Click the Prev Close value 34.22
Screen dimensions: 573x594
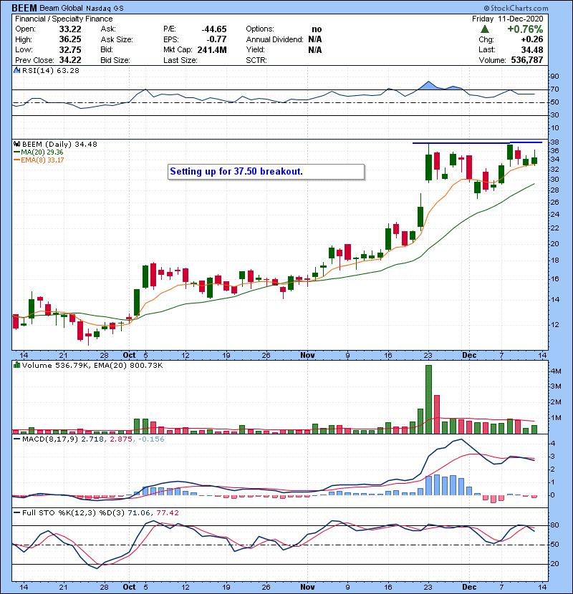tap(70, 60)
